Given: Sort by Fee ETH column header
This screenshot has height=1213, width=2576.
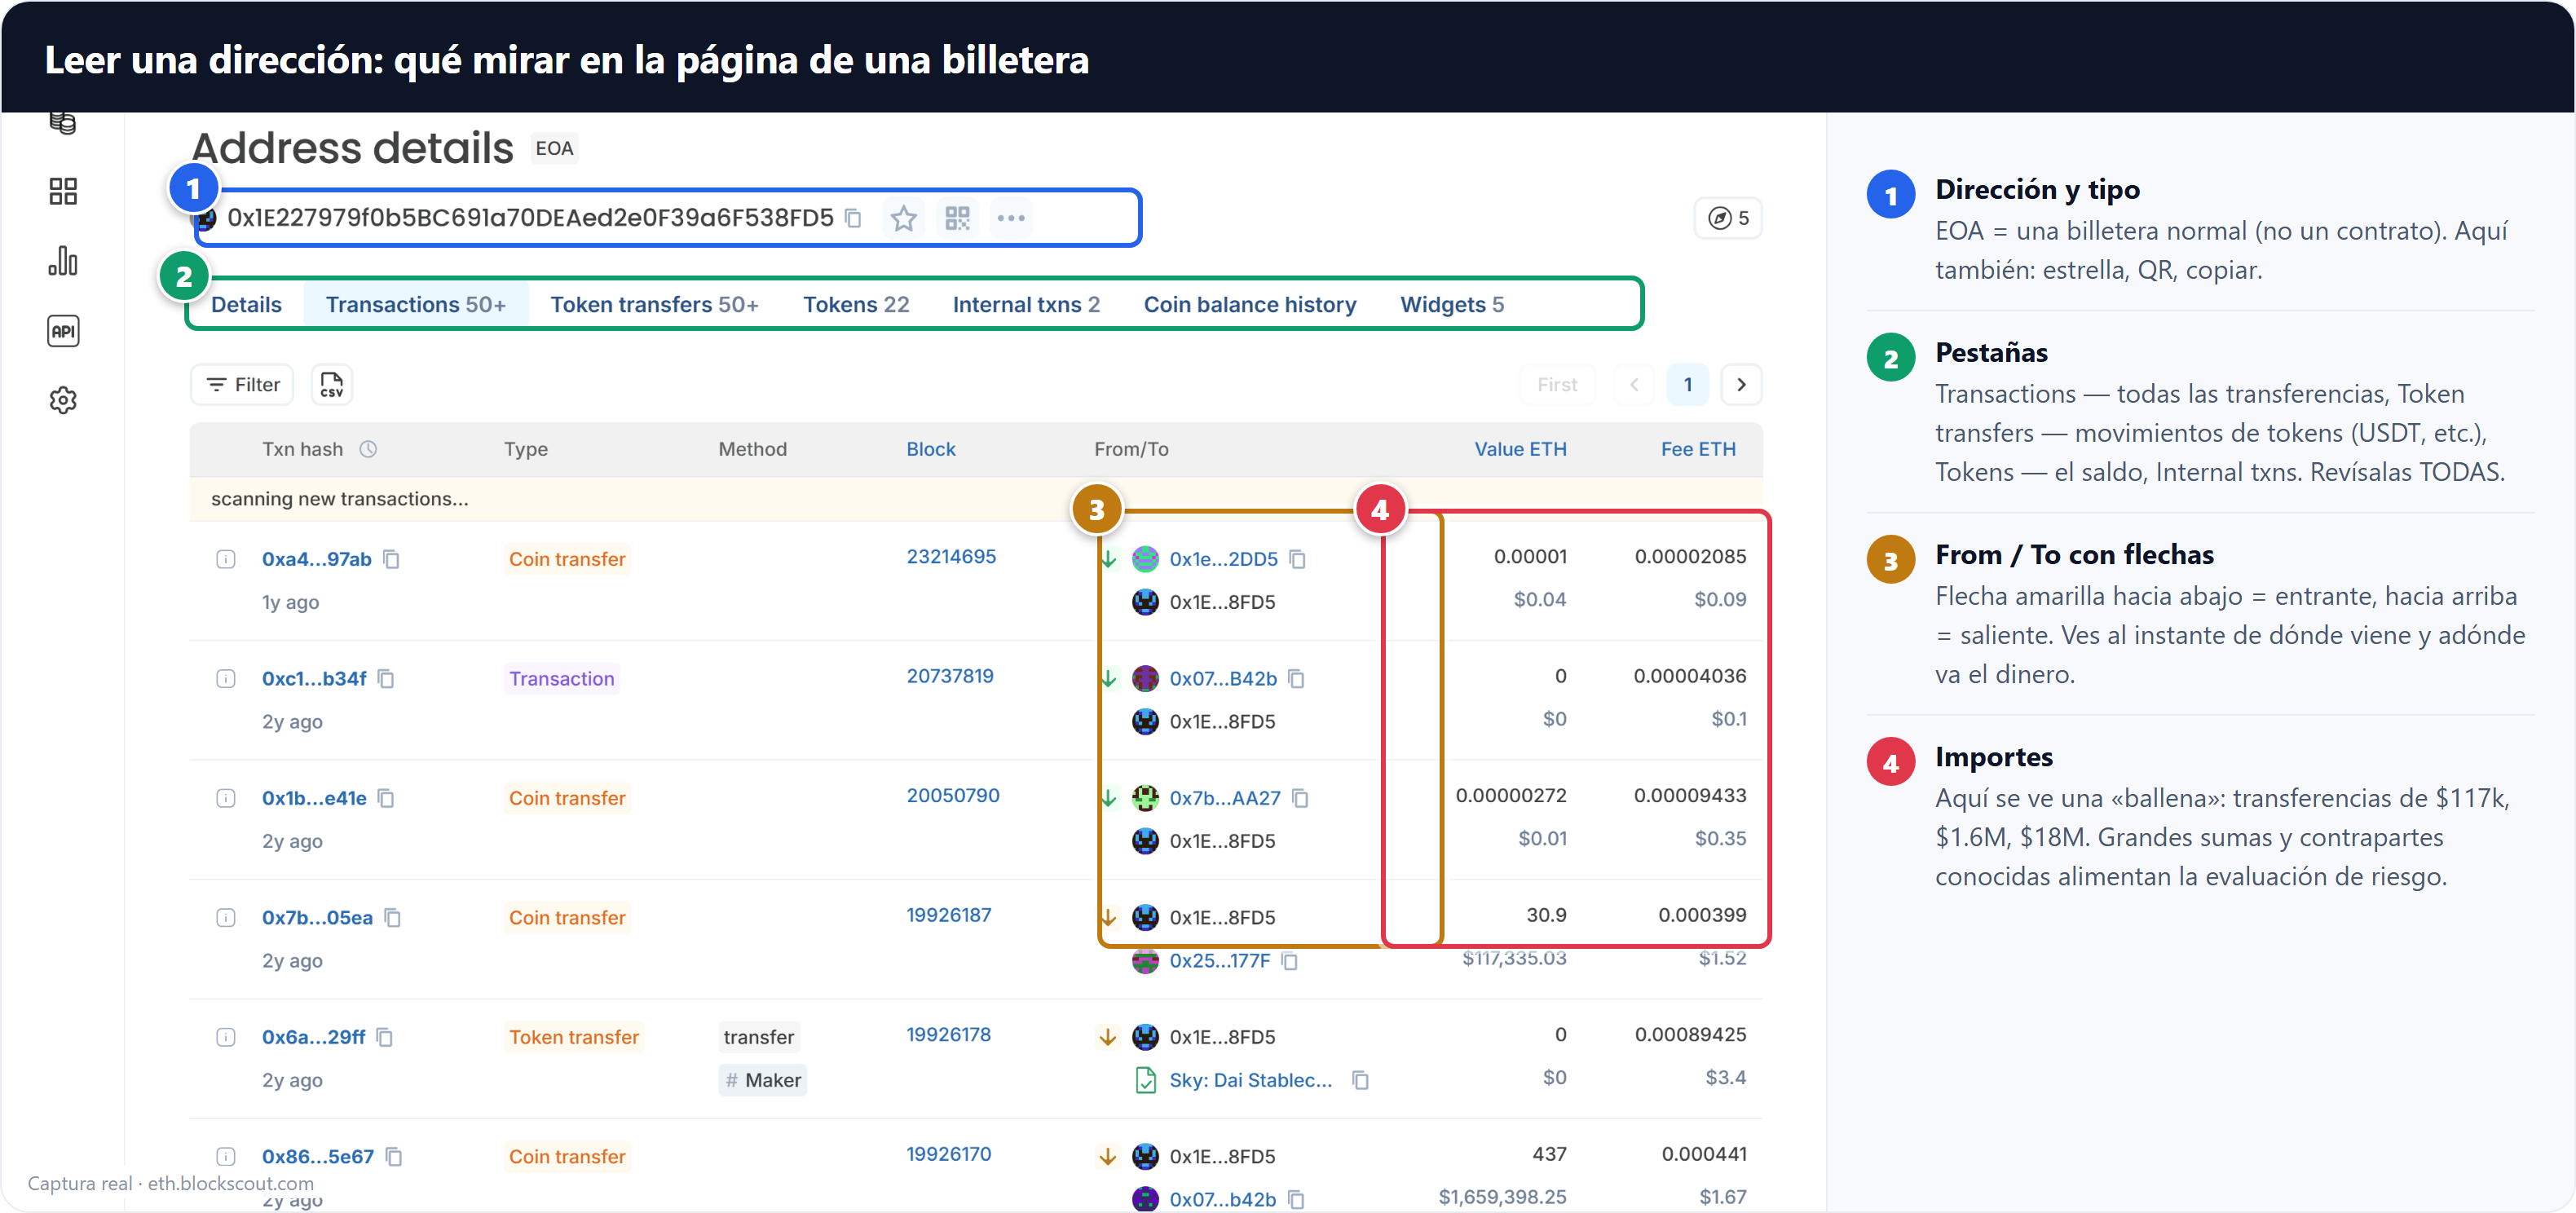Looking at the screenshot, I should click(x=1698, y=449).
